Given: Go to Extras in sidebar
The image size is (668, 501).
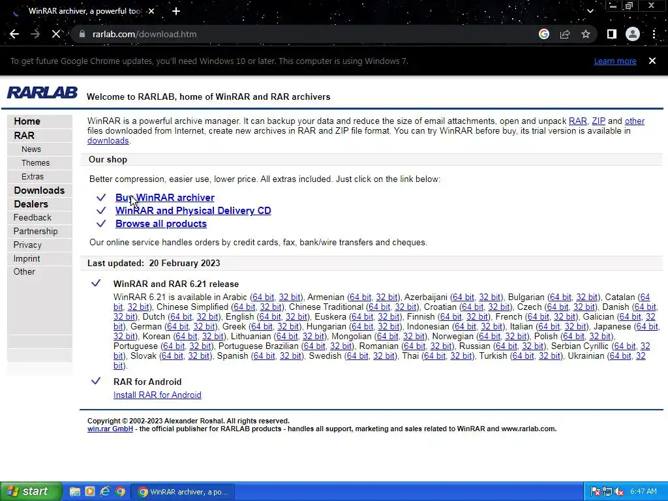Looking at the screenshot, I should (x=33, y=176).
